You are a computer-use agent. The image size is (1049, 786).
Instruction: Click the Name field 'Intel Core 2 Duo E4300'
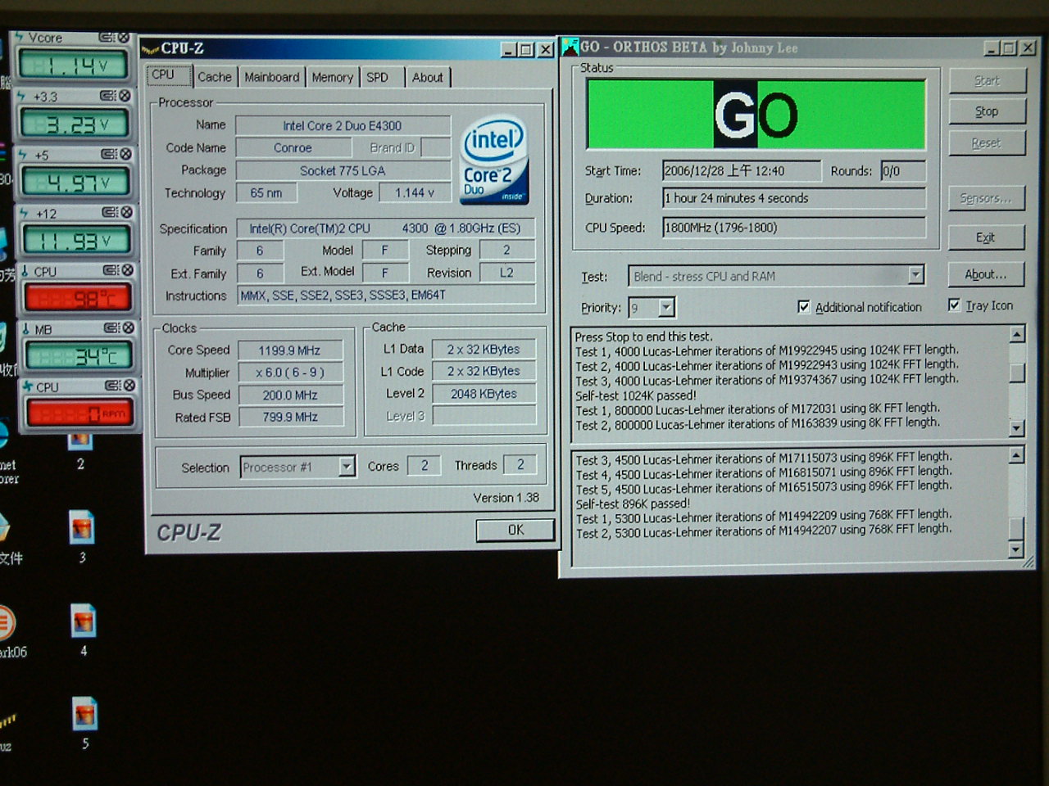click(x=343, y=125)
